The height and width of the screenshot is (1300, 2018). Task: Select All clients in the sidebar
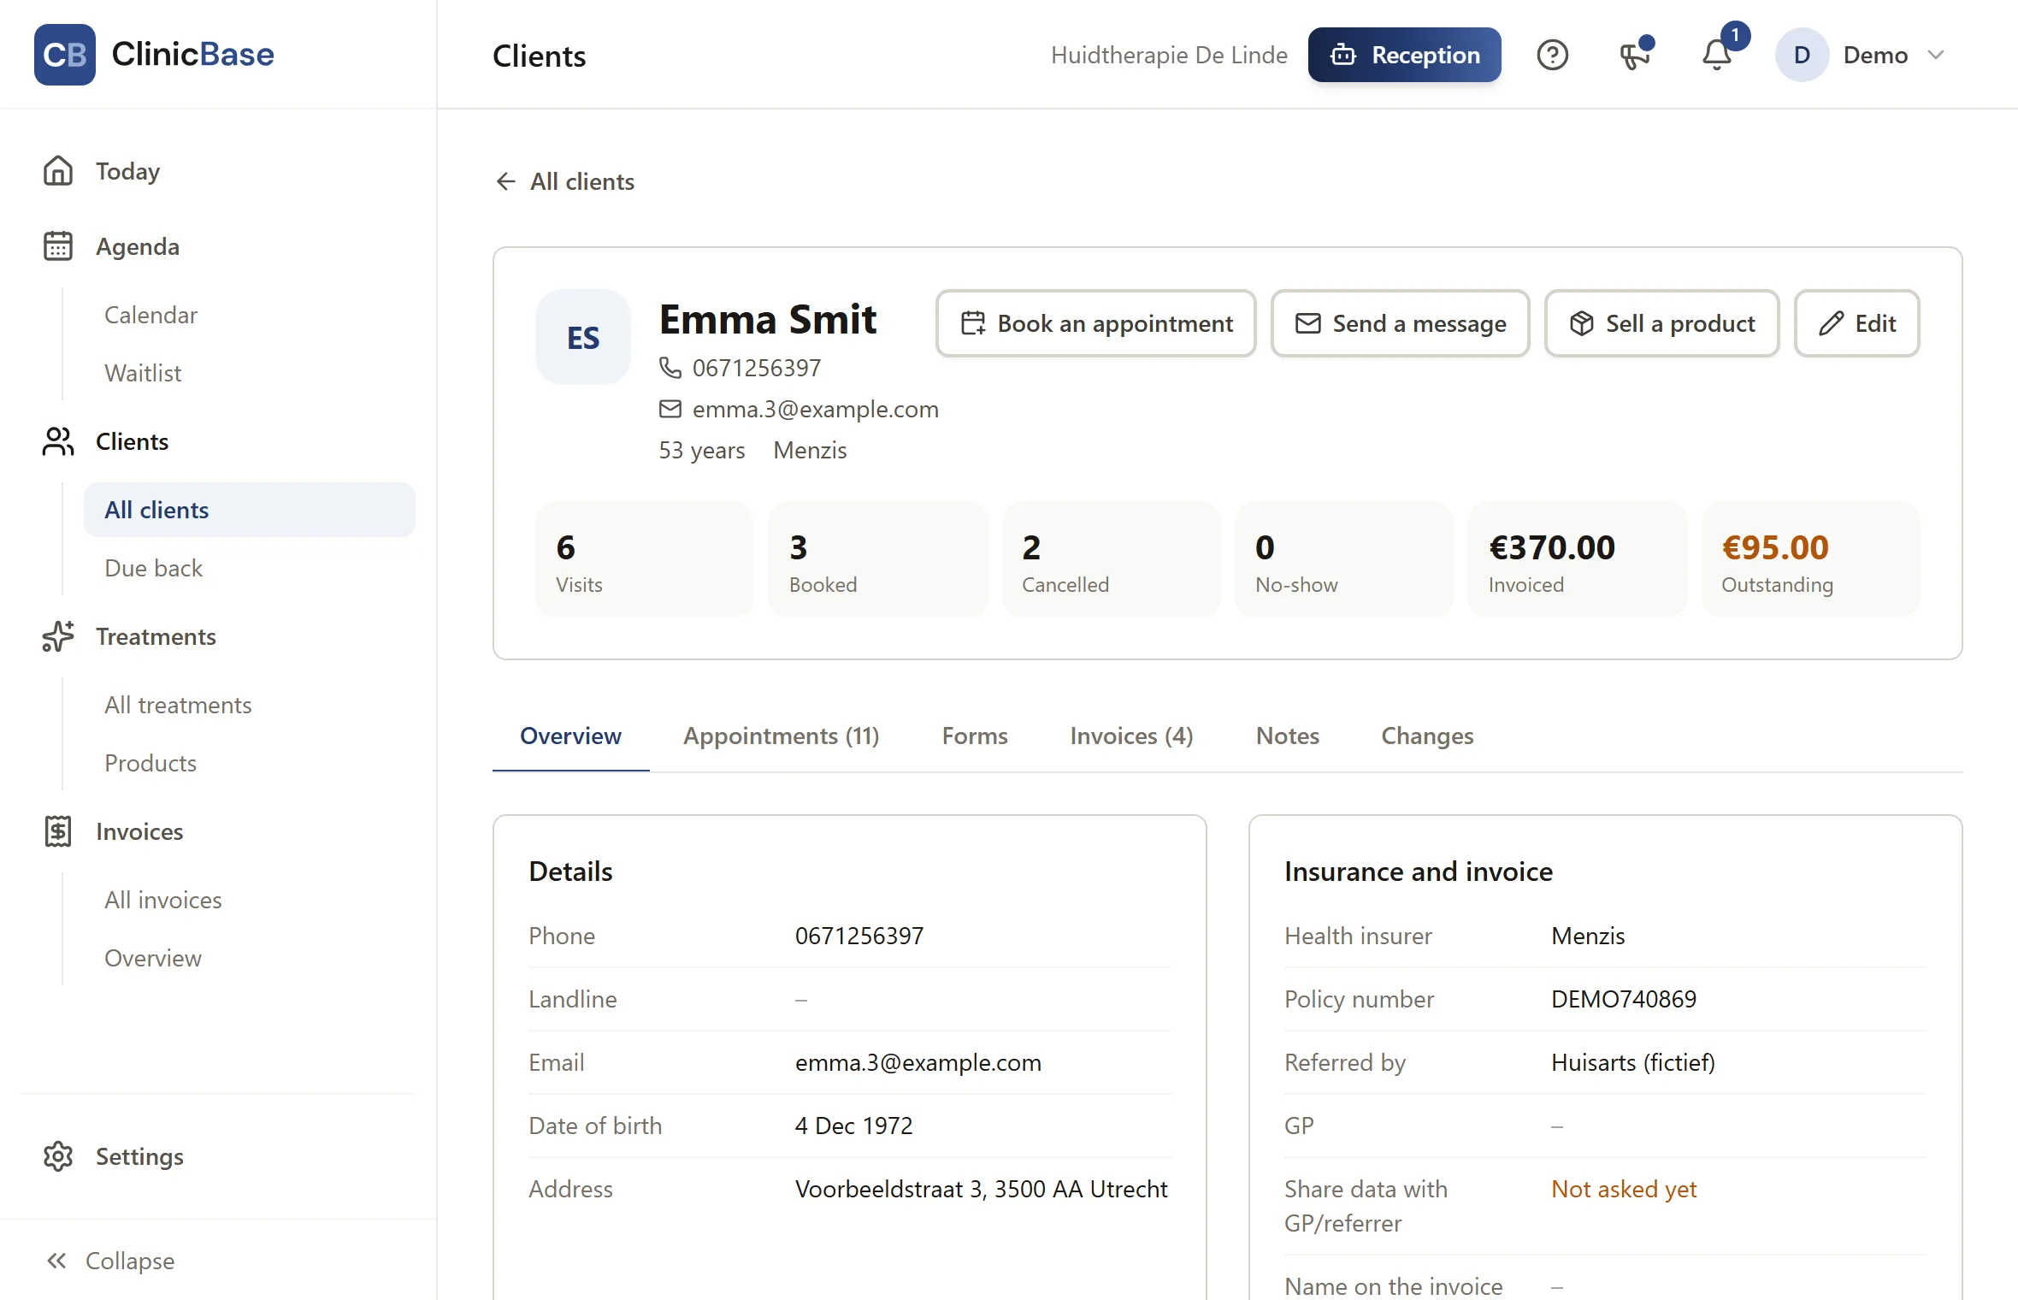tap(250, 510)
